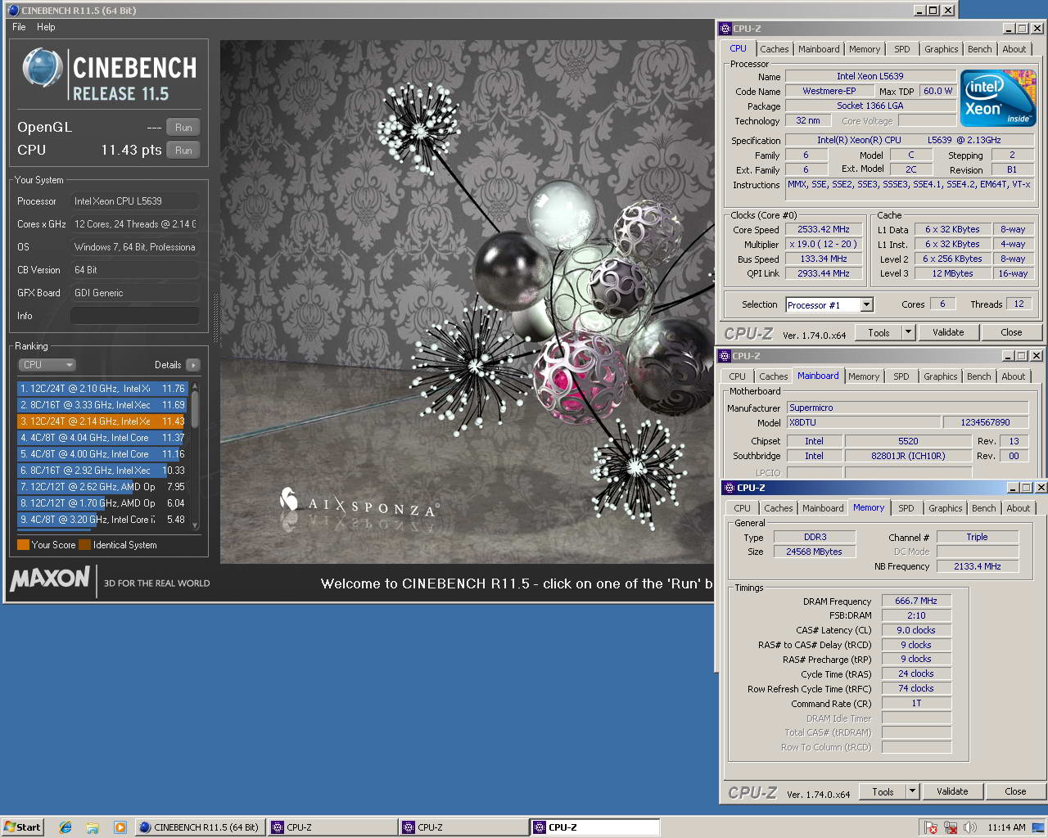Image resolution: width=1048 pixels, height=838 pixels.
Task: Click Close button in top CPU-Z window
Action: (x=1011, y=332)
